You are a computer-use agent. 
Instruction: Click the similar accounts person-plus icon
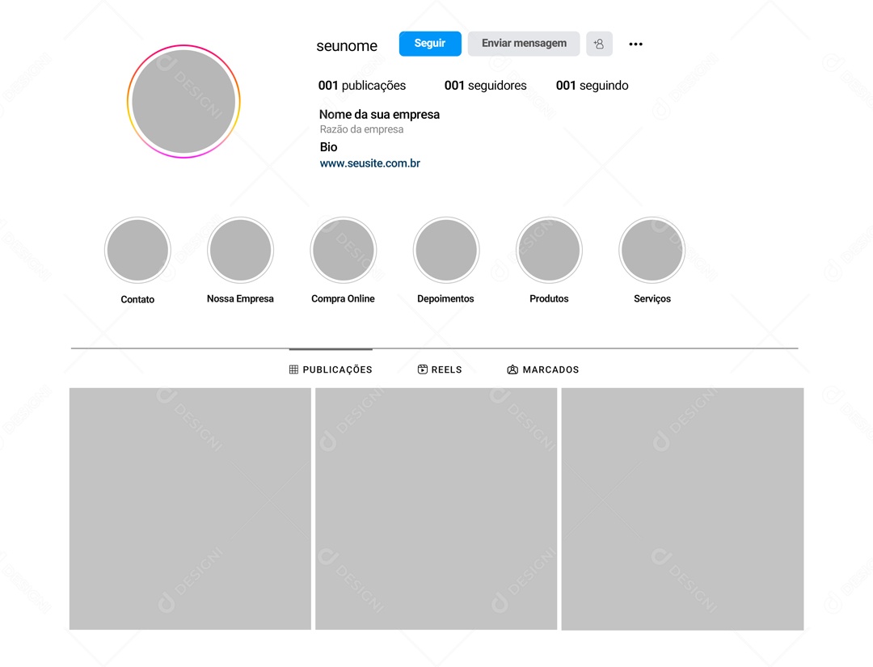(x=599, y=44)
